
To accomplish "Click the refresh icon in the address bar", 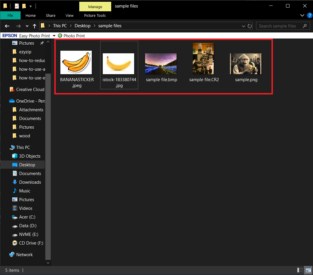I will (250, 26).
